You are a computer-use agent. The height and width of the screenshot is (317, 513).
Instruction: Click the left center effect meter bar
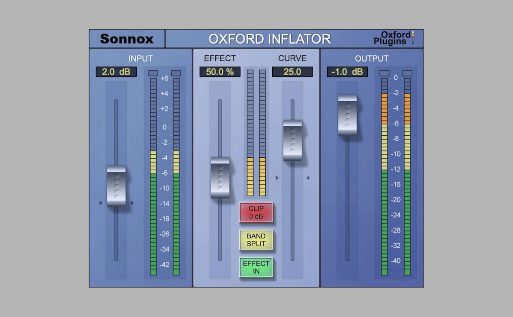[x=250, y=133]
